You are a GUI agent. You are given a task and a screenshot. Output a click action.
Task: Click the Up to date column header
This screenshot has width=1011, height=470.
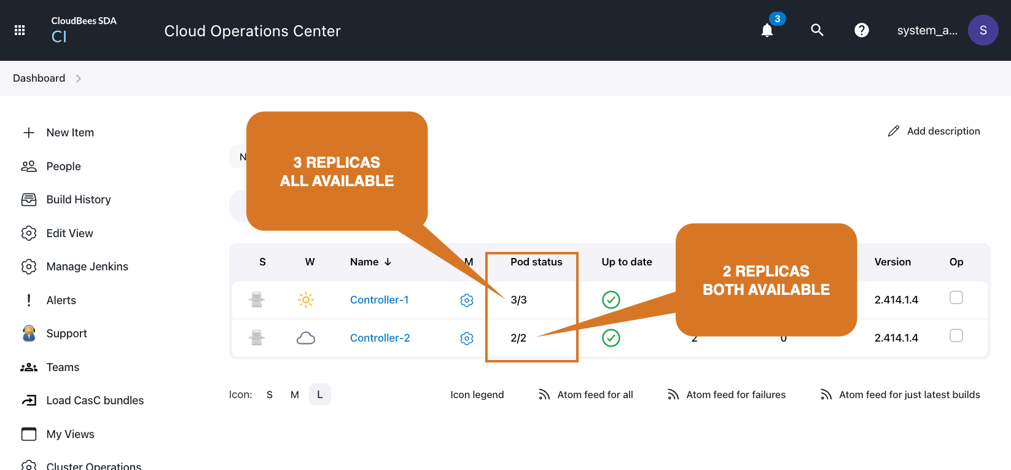627,262
